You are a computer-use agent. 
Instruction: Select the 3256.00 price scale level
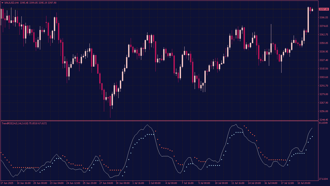click(324, 111)
